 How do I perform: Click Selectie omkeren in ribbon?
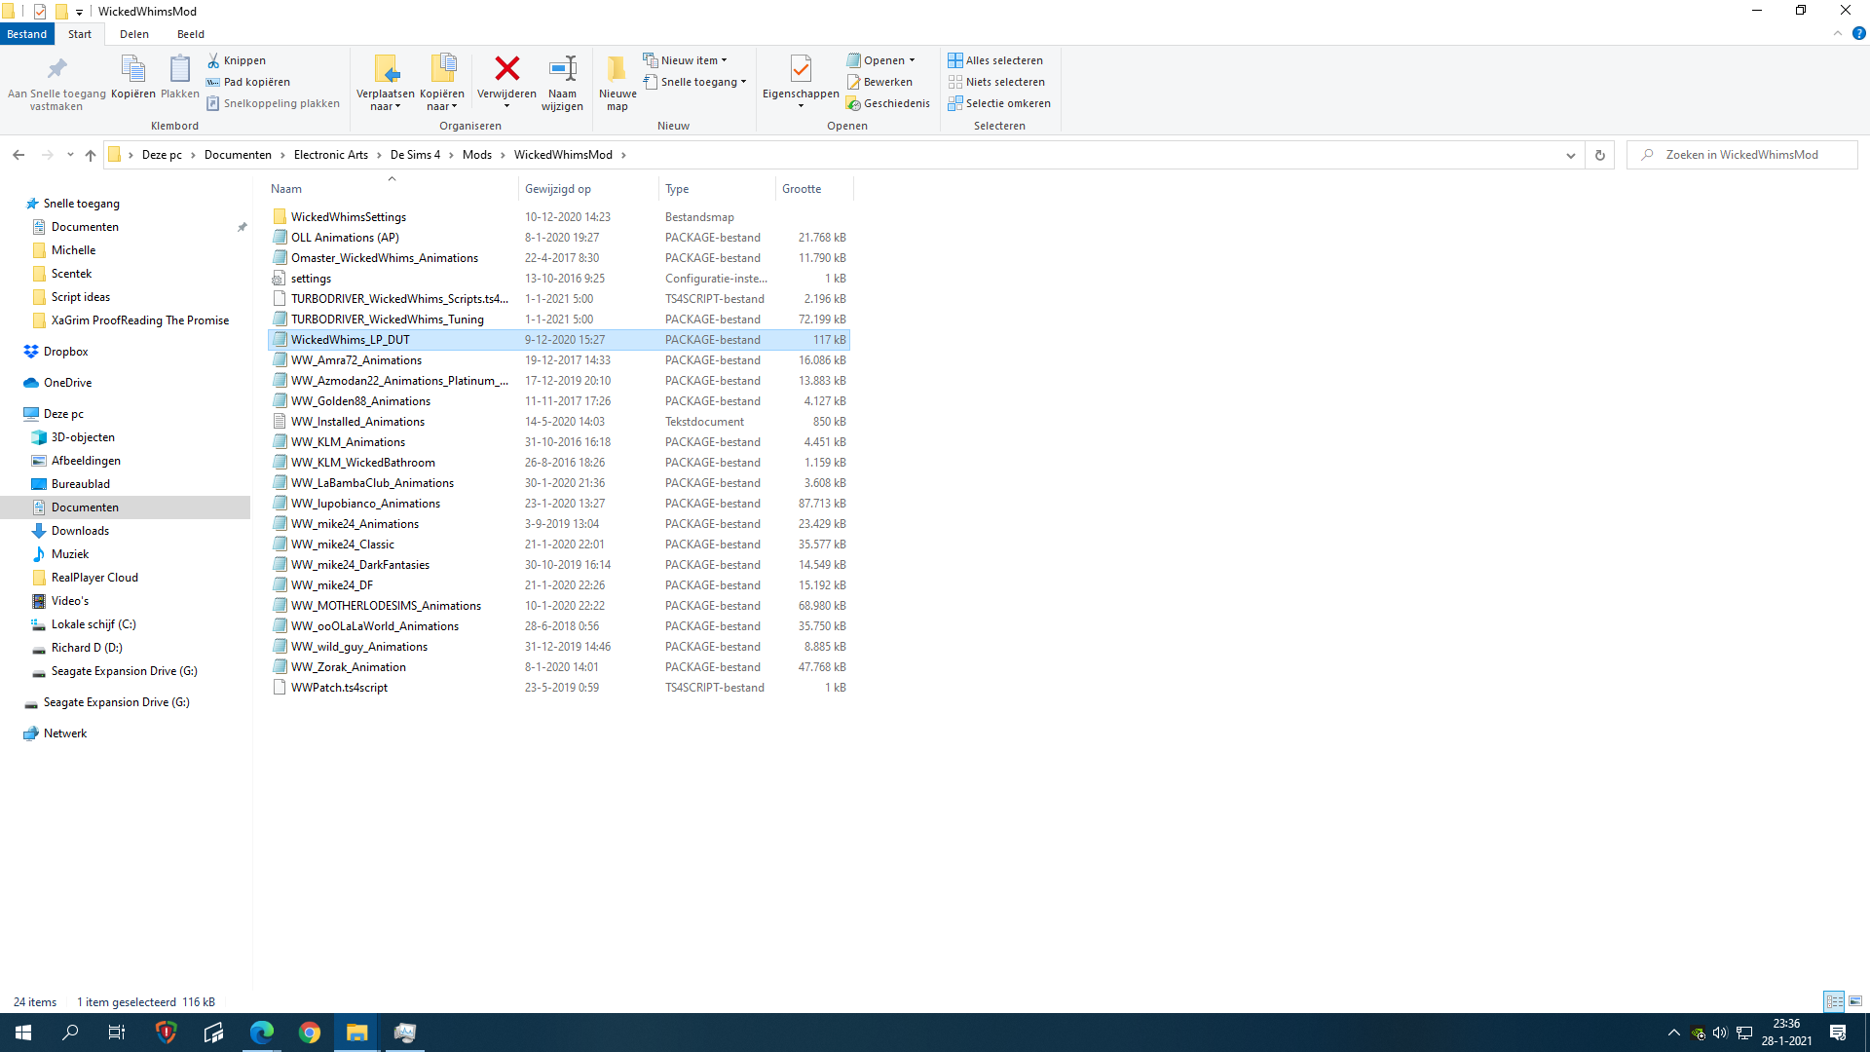[999, 103]
